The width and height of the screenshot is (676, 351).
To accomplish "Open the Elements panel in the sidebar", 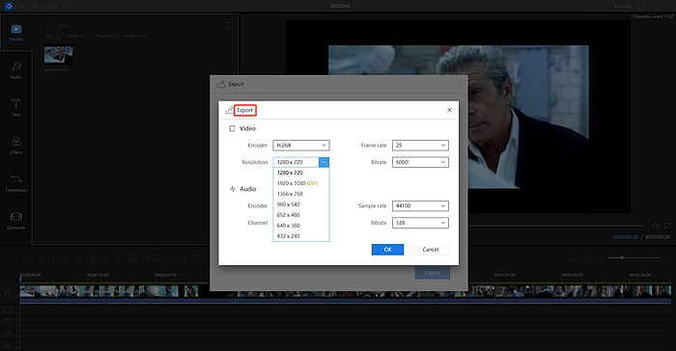I will 16,221.
